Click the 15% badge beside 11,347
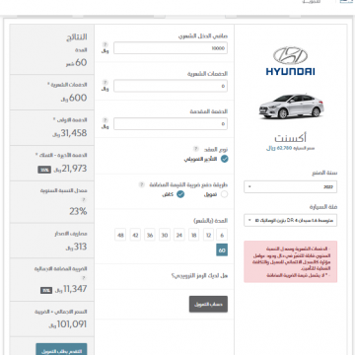The height and width of the screenshot is (355, 355). pos(46,291)
